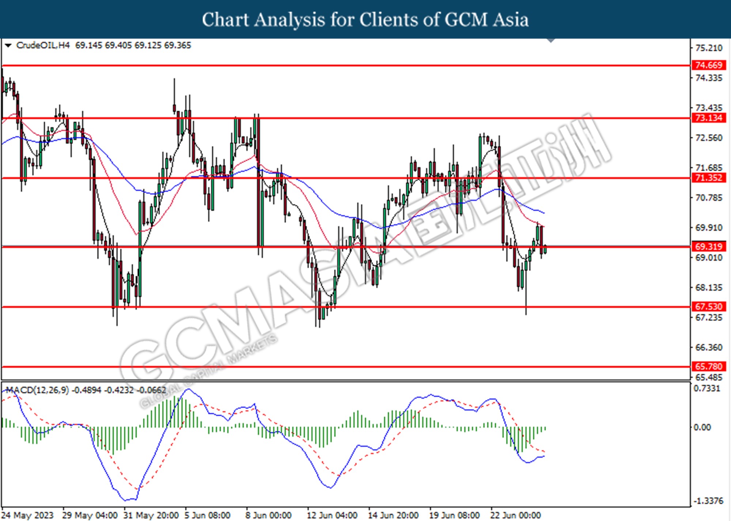Click the MACD 0.00 zero-line axis label
Screen dimensions: 731x521
tap(702, 427)
